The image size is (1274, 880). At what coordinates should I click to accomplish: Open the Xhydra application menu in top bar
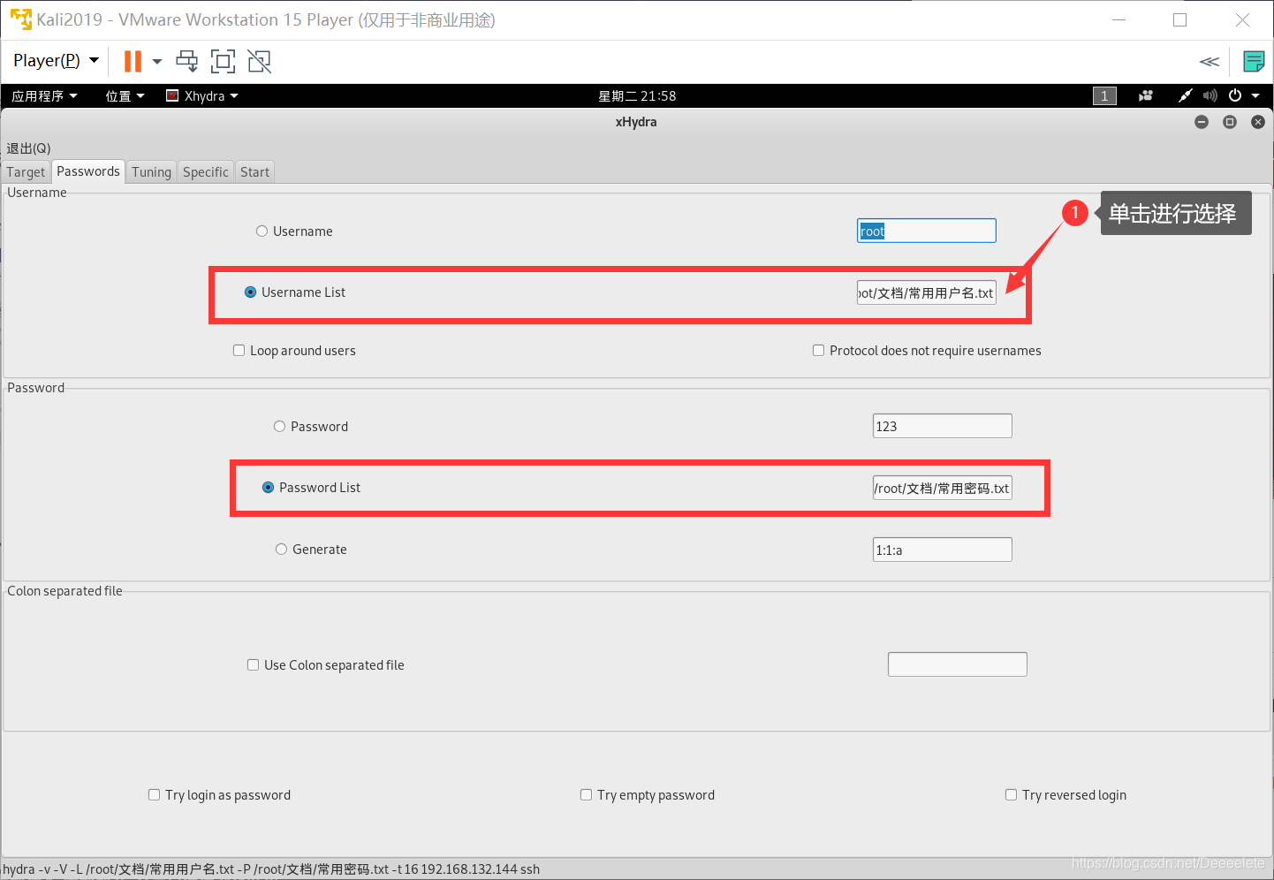coord(202,95)
